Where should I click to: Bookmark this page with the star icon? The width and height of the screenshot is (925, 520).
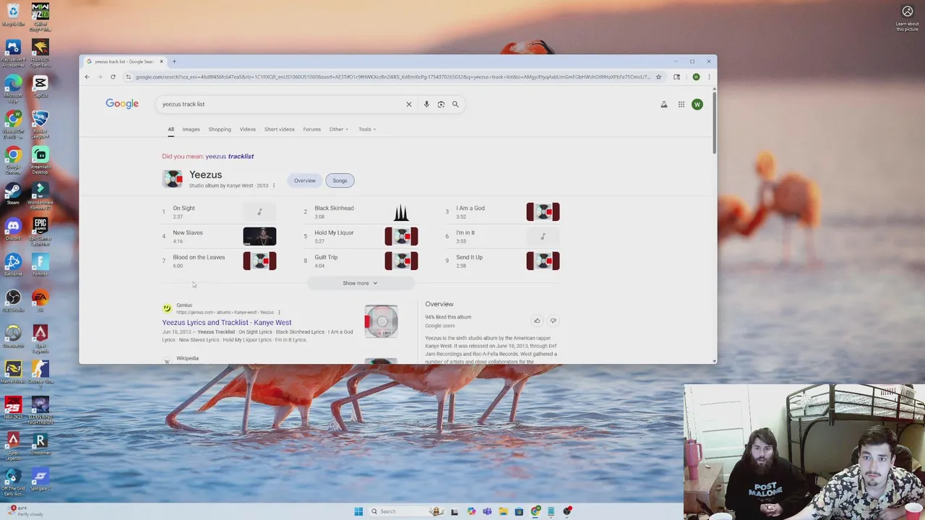tap(658, 77)
